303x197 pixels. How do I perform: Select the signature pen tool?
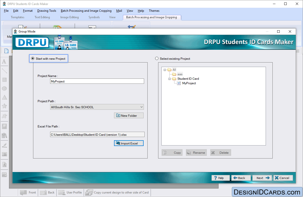(x=4, y=145)
